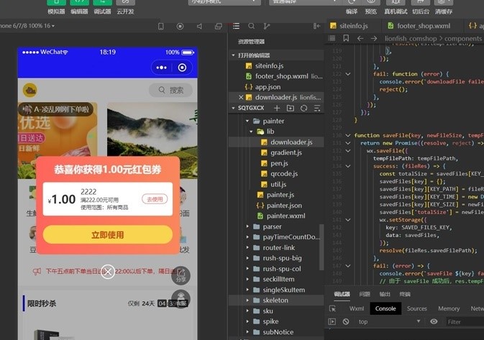Toggle console sidebar panel icon
Screen dimensions: 484x340
click(x=332, y=321)
